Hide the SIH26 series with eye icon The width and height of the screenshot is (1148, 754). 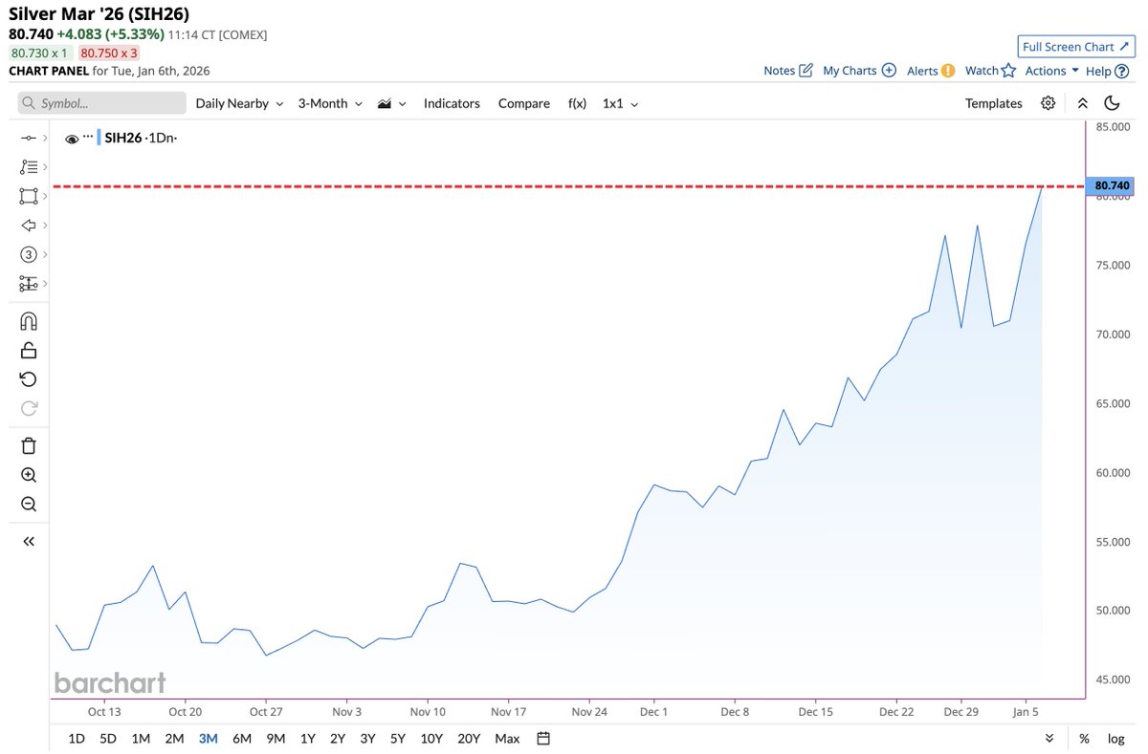tap(72, 139)
